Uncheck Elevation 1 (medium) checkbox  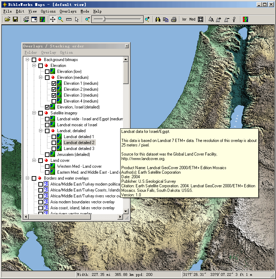[54, 83]
